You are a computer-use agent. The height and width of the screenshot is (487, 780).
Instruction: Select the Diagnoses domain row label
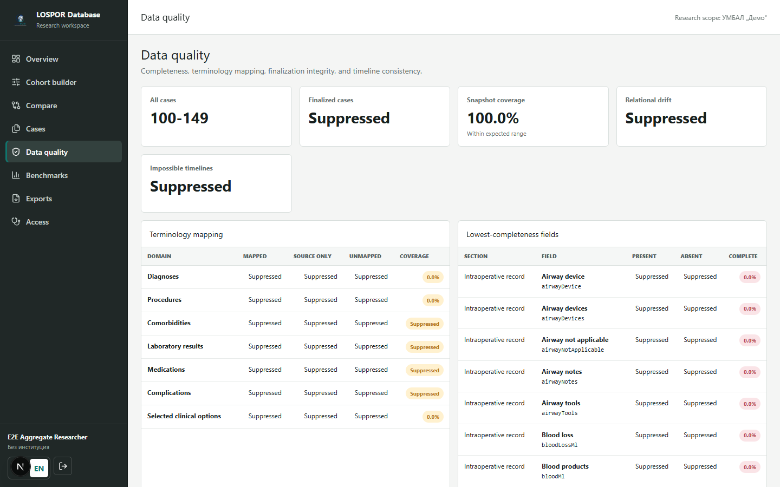click(163, 277)
